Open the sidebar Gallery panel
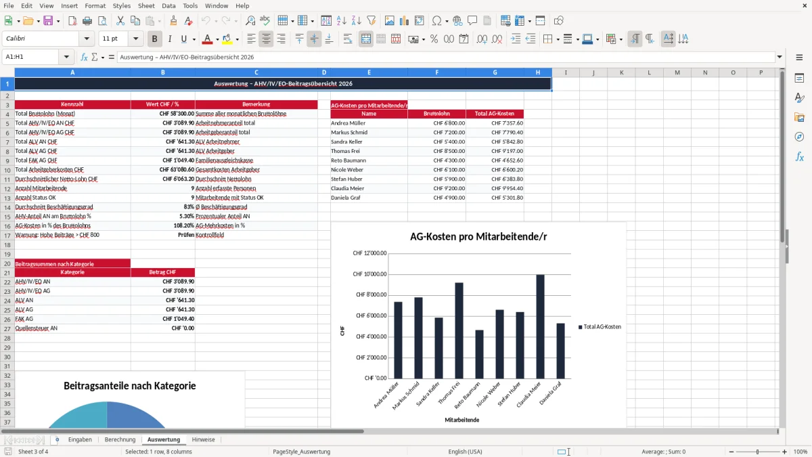 pyautogui.click(x=799, y=117)
